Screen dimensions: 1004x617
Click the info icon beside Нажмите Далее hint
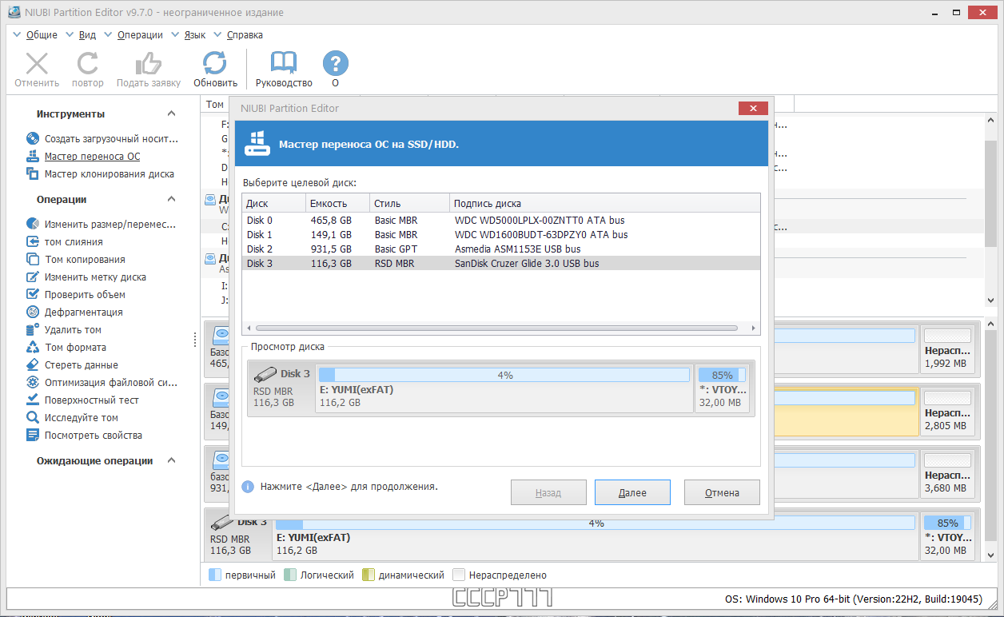tap(248, 486)
